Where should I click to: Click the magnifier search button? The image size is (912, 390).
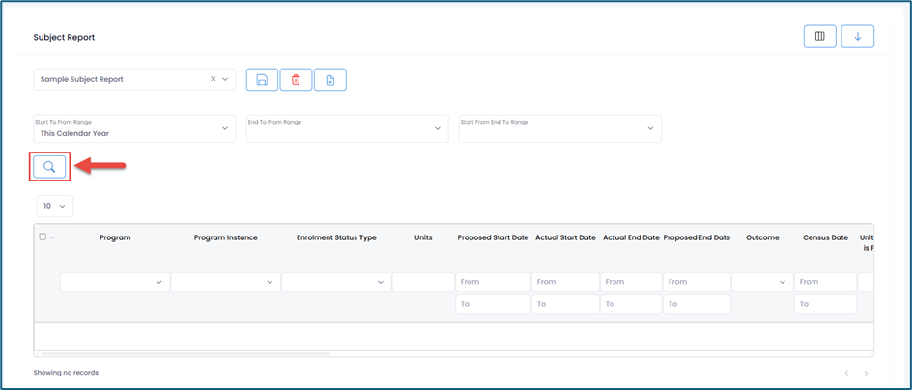[49, 167]
